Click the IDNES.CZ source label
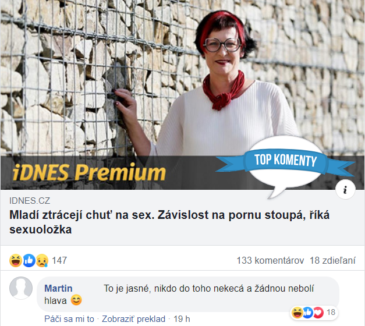365x326 pixels. 30,201
